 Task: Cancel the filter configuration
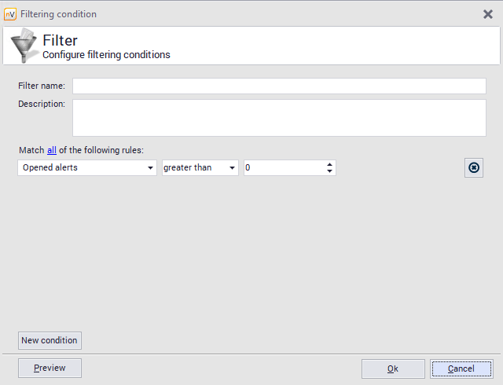461,368
